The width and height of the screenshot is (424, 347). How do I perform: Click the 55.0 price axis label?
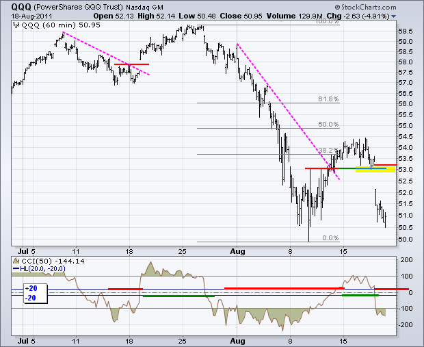(406, 126)
